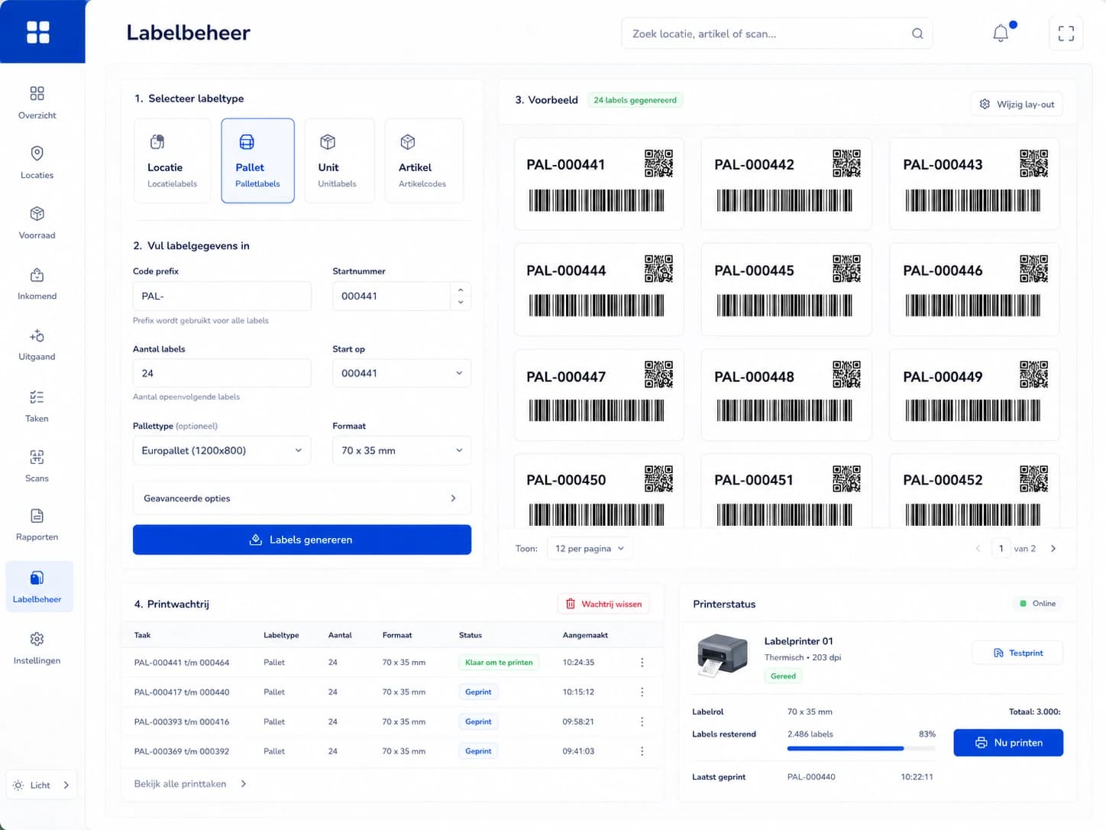Open row menu for PAL-000441 t/m 000464
Viewport: 1106px width, 830px height.
point(642,663)
